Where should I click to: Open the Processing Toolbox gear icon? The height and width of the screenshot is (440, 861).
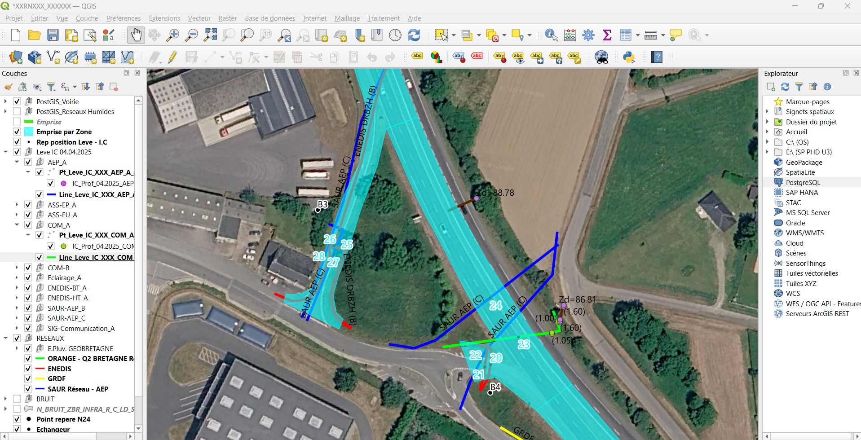[588, 35]
